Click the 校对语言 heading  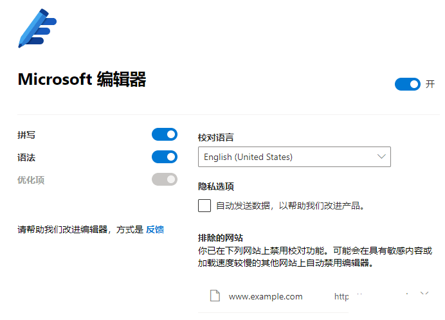pos(215,138)
